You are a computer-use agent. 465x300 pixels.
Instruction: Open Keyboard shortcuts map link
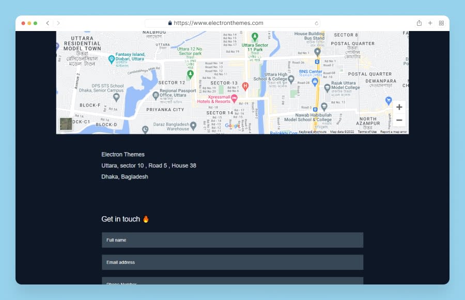[x=312, y=131]
